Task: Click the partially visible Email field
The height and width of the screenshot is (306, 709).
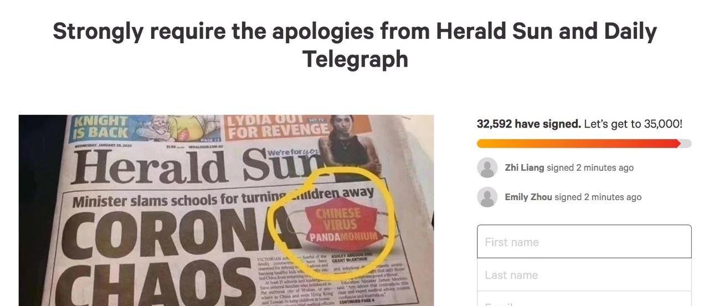Action: [584, 299]
